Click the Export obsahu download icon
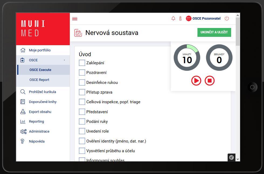Viewport: 264px width, 174px height. (23, 112)
